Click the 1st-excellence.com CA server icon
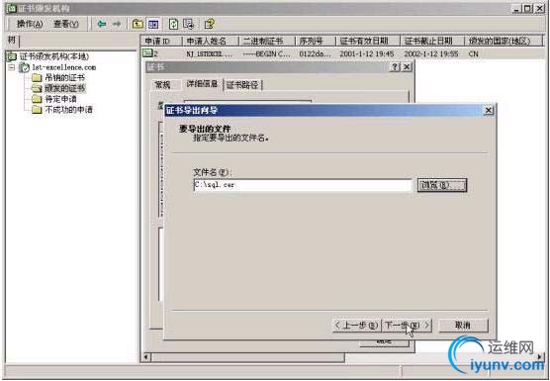Image resolution: width=550 pixels, height=381 pixels. pyautogui.click(x=24, y=67)
